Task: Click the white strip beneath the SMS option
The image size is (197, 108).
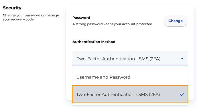Action: (x=130, y=104)
